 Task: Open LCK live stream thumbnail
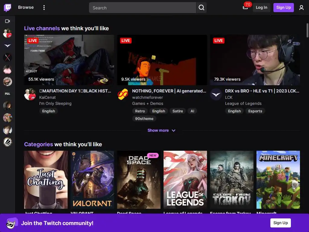click(x=255, y=60)
